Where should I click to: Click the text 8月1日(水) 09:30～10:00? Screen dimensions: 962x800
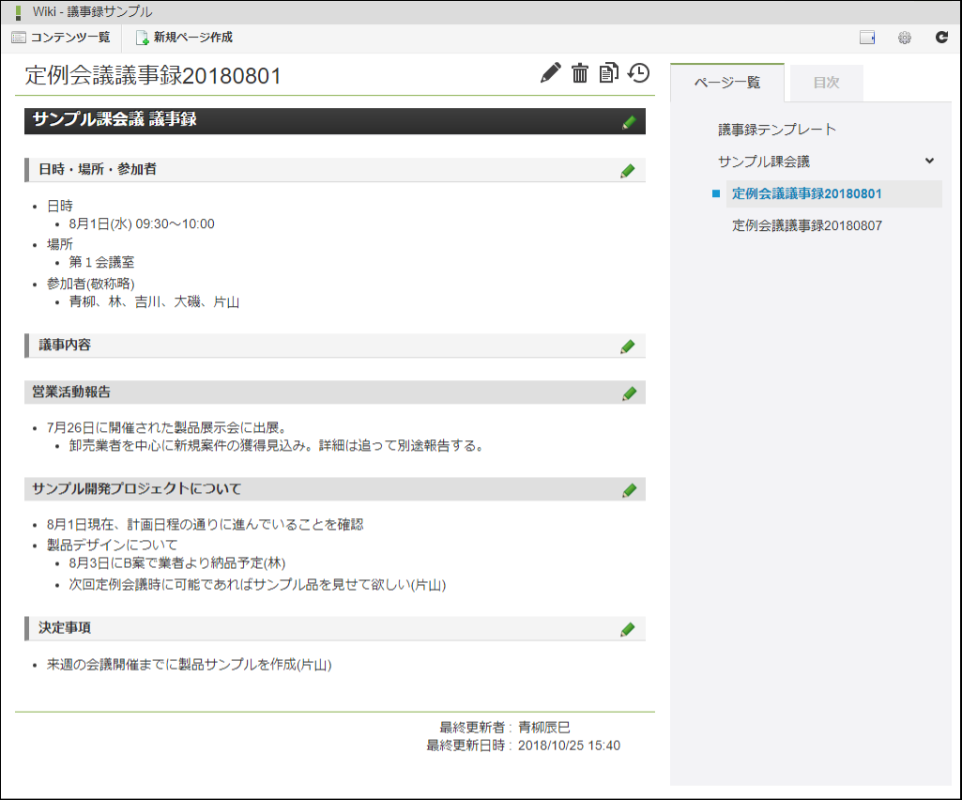[142, 224]
